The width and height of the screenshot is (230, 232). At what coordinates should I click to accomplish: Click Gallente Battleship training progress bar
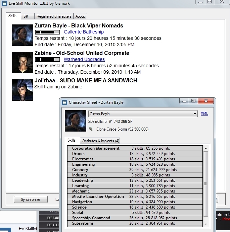pos(47,32)
